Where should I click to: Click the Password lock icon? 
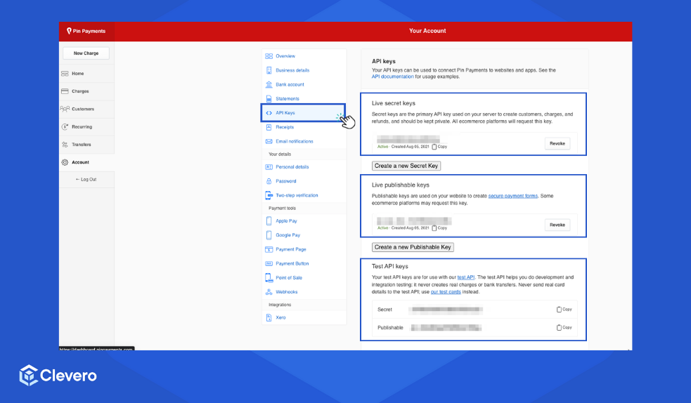[269, 181]
